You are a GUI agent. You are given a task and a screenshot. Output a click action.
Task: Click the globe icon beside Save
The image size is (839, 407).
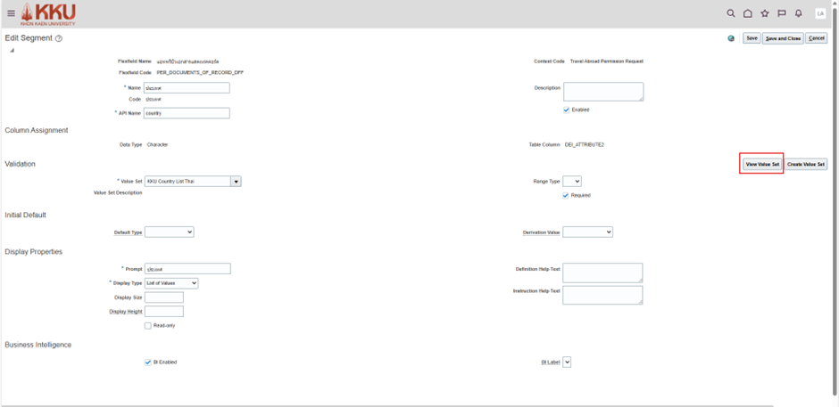[x=732, y=38]
